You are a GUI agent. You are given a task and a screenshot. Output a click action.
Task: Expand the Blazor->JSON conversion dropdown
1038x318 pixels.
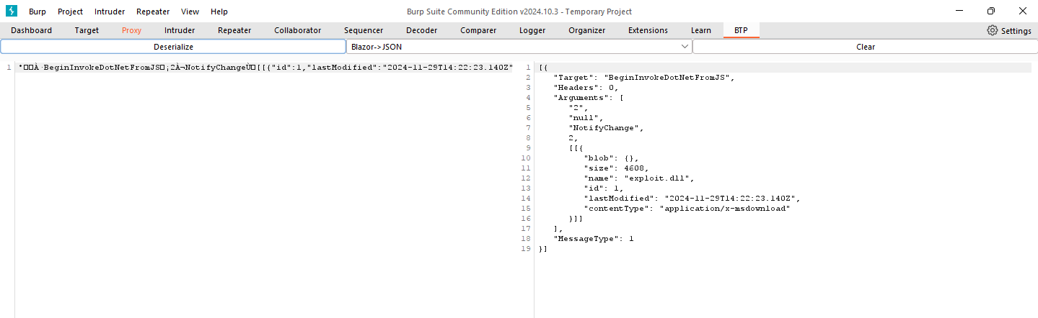tap(518, 47)
